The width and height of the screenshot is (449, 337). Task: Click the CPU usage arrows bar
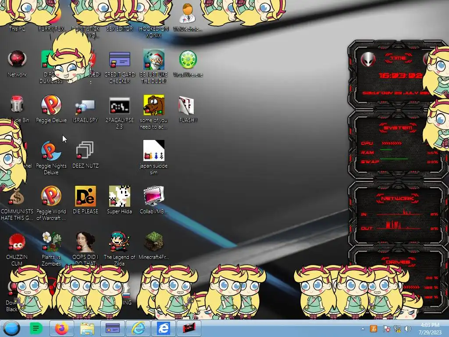point(391,143)
